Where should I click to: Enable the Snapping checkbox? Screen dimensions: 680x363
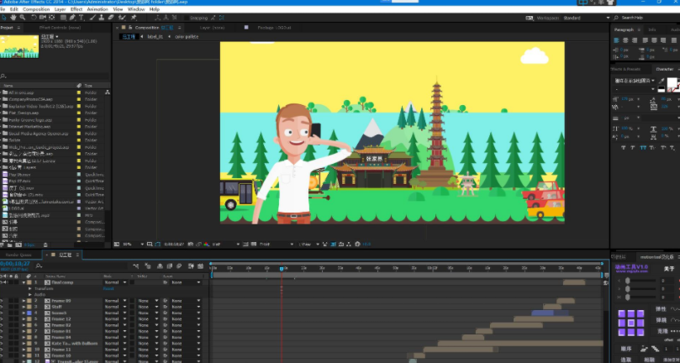[x=187, y=18]
